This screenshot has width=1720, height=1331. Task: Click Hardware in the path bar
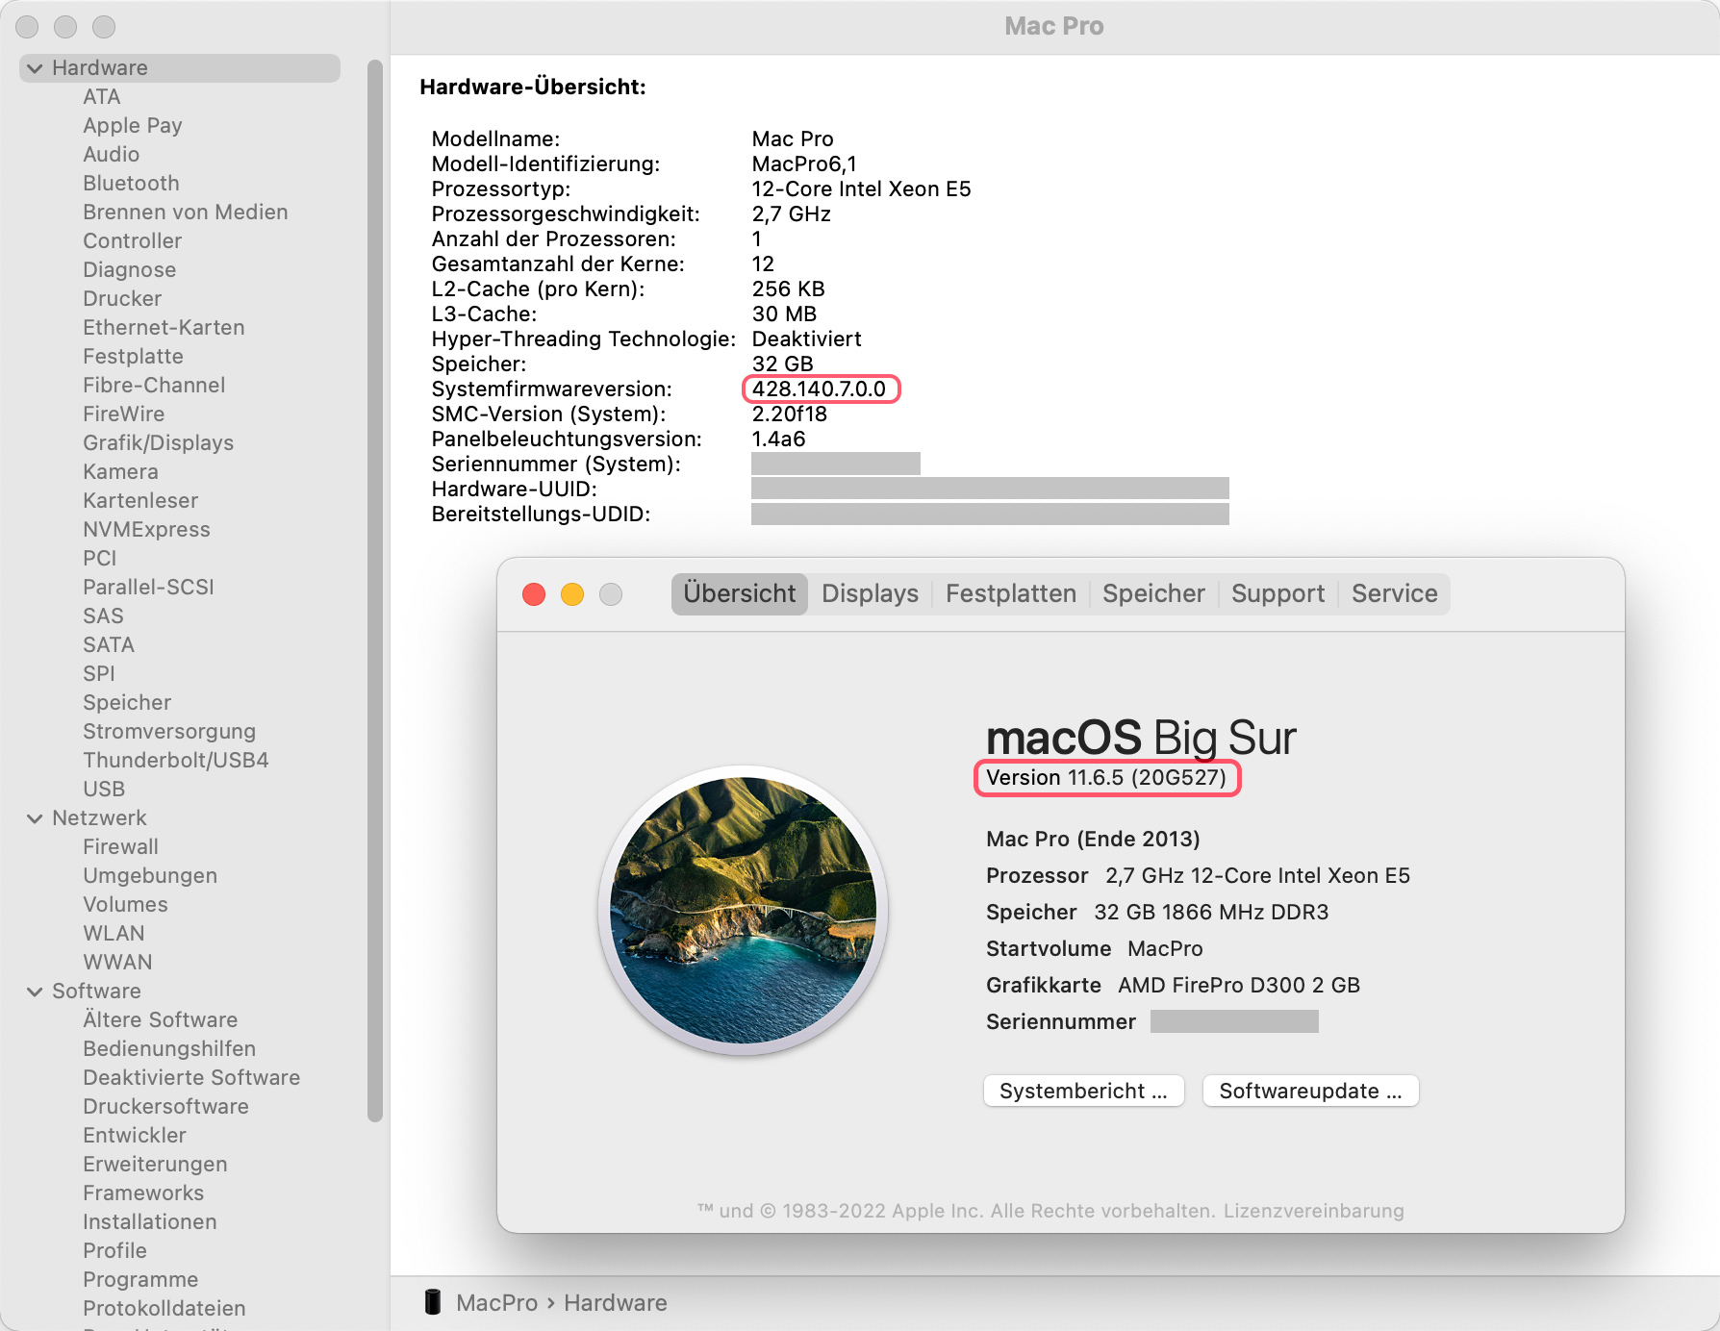coord(616,1302)
